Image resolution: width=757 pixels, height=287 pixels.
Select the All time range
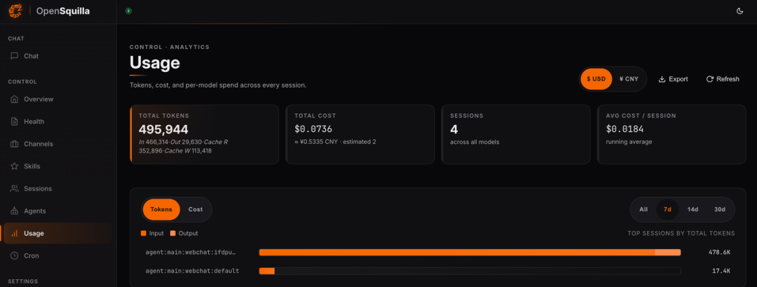[643, 209]
